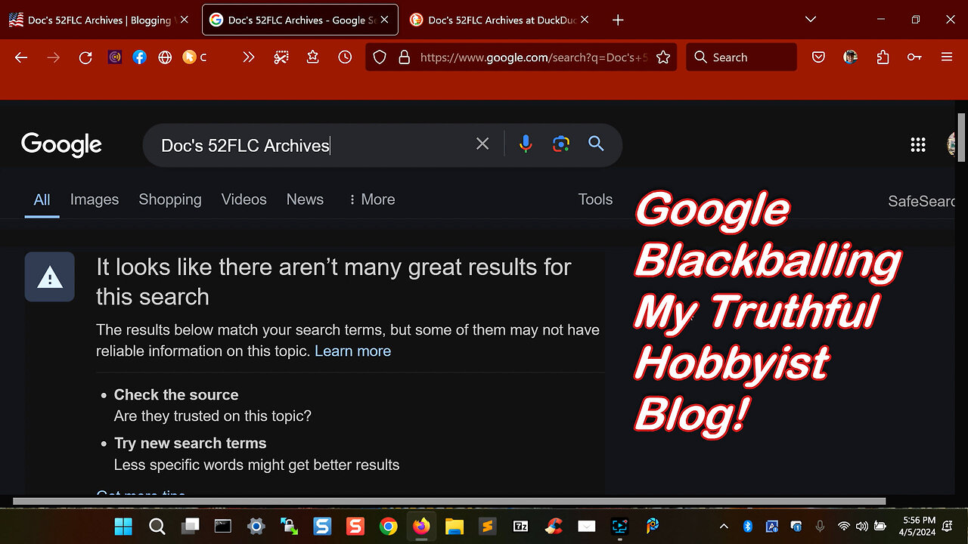This screenshot has width=968, height=544.
Task: Open the Pocket save icon
Action: tap(818, 57)
